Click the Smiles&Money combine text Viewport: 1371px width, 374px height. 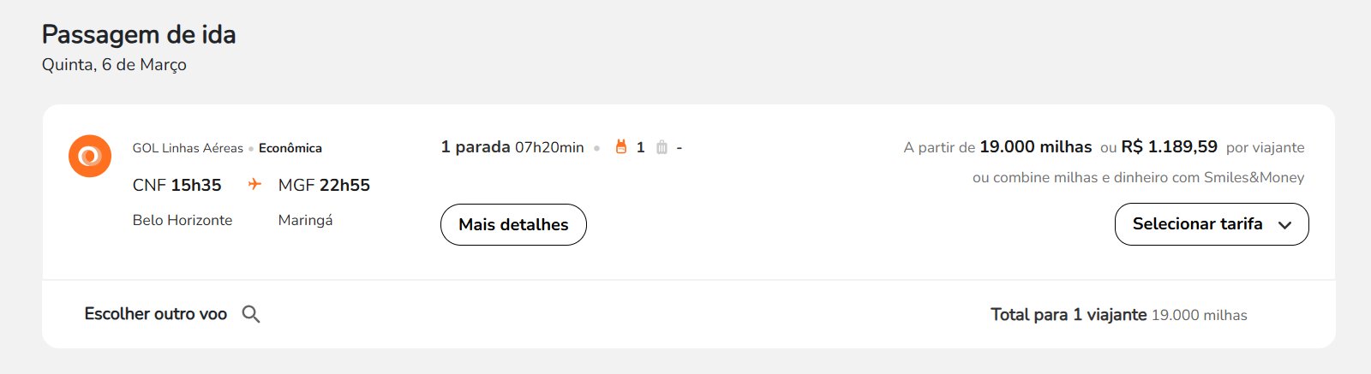[1138, 177]
